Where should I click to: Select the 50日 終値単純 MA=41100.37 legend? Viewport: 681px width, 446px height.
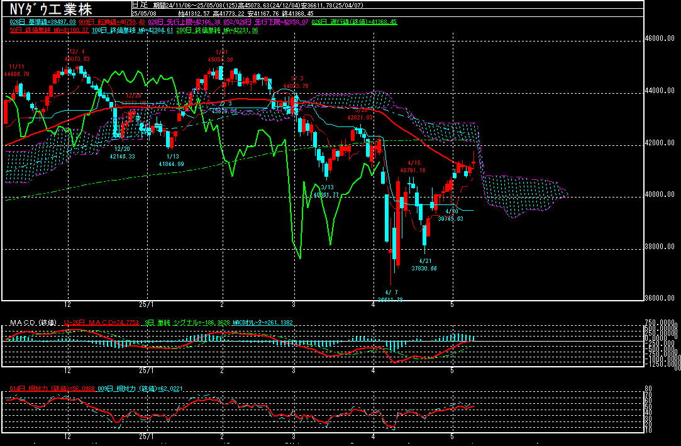pos(49,30)
